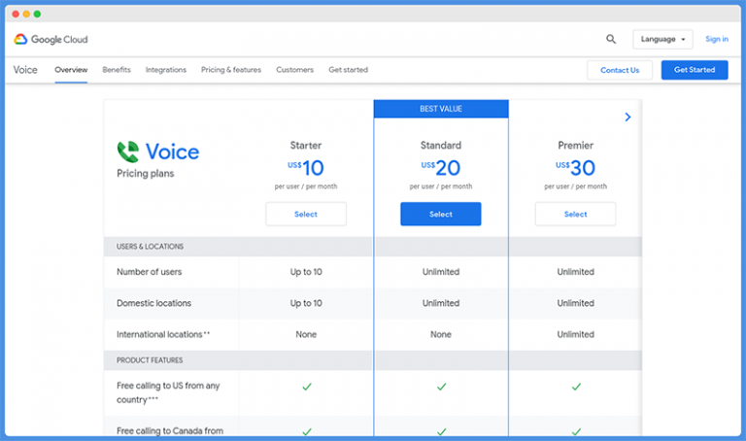Click the Contact Us button
This screenshot has height=441, width=746.
[x=620, y=70]
